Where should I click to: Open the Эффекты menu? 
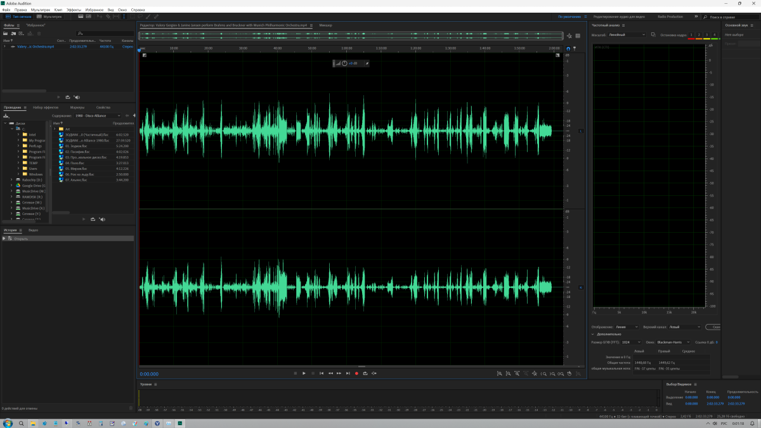(x=74, y=10)
